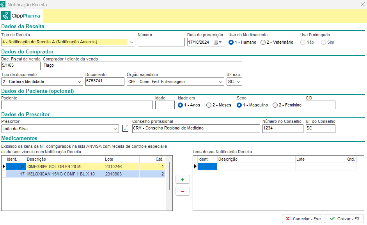Choose 2 - Meses for age unit
Viewport: 367px width, 225px height.
[x=209, y=105]
